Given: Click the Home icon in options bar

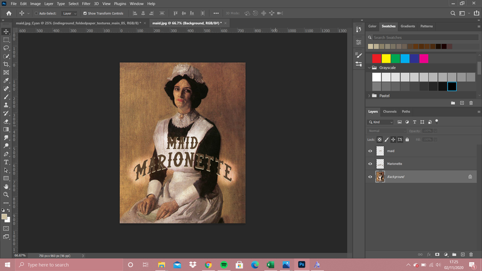Looking at the screenshot, I should pyautogui.click(x=8, y=13).
